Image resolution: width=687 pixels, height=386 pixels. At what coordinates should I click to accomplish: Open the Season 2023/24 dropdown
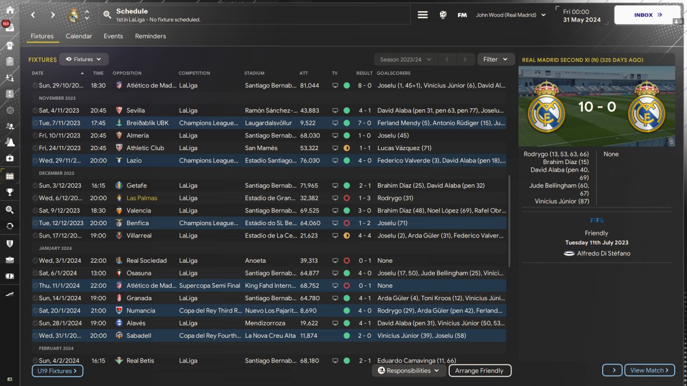pyautogui.click(x=406, y=60)
